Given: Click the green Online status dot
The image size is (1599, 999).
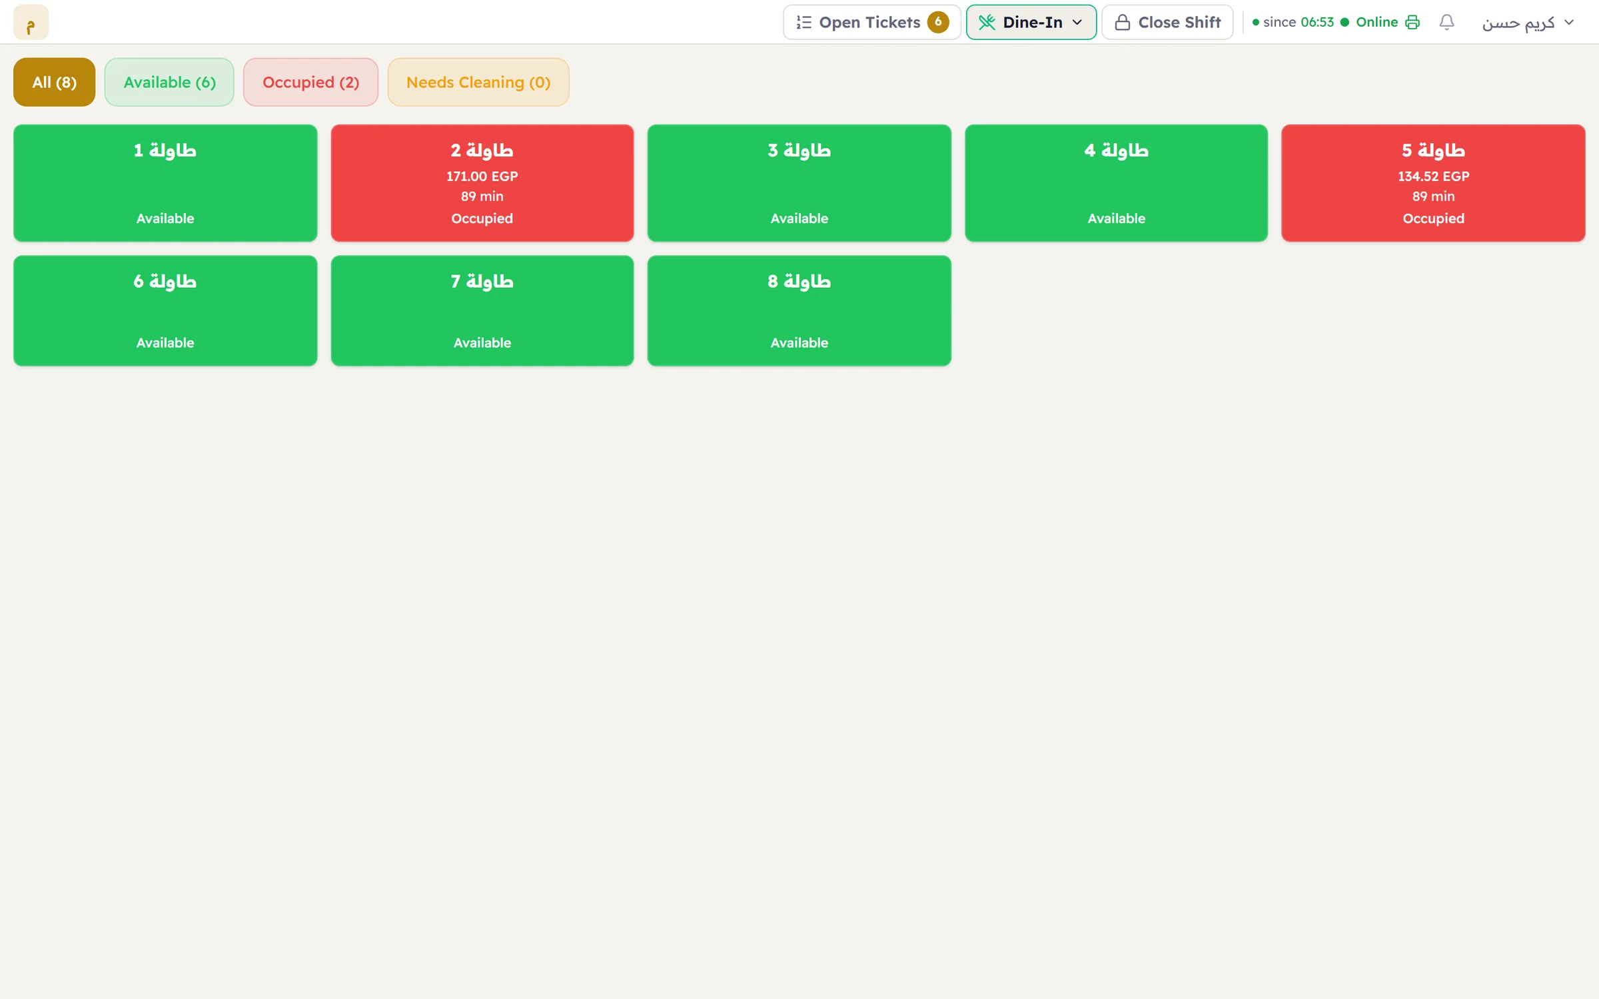Looking at the screenshot, I should [x=1344, y=22].
